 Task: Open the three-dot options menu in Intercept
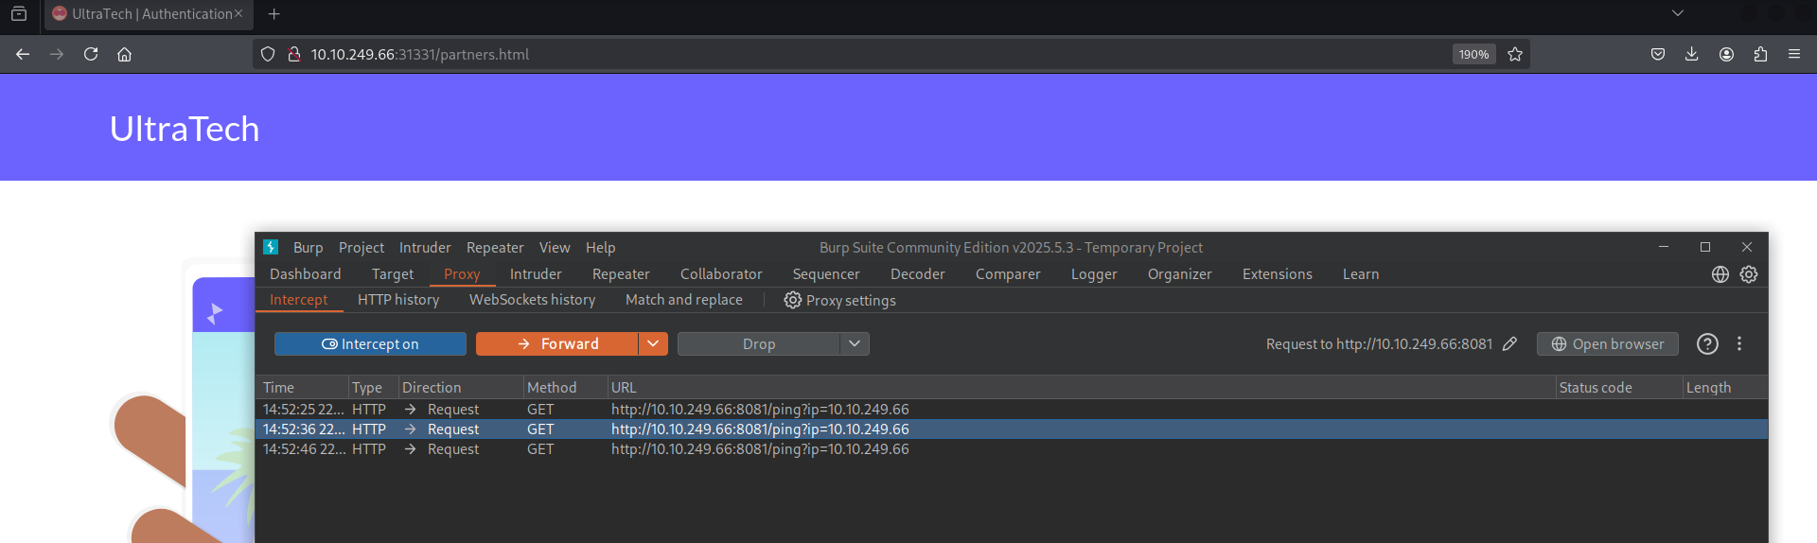pyautogui.click(x=1739, y=344)
